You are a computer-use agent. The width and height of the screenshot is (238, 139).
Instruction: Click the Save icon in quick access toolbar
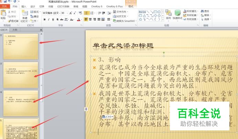5,1
